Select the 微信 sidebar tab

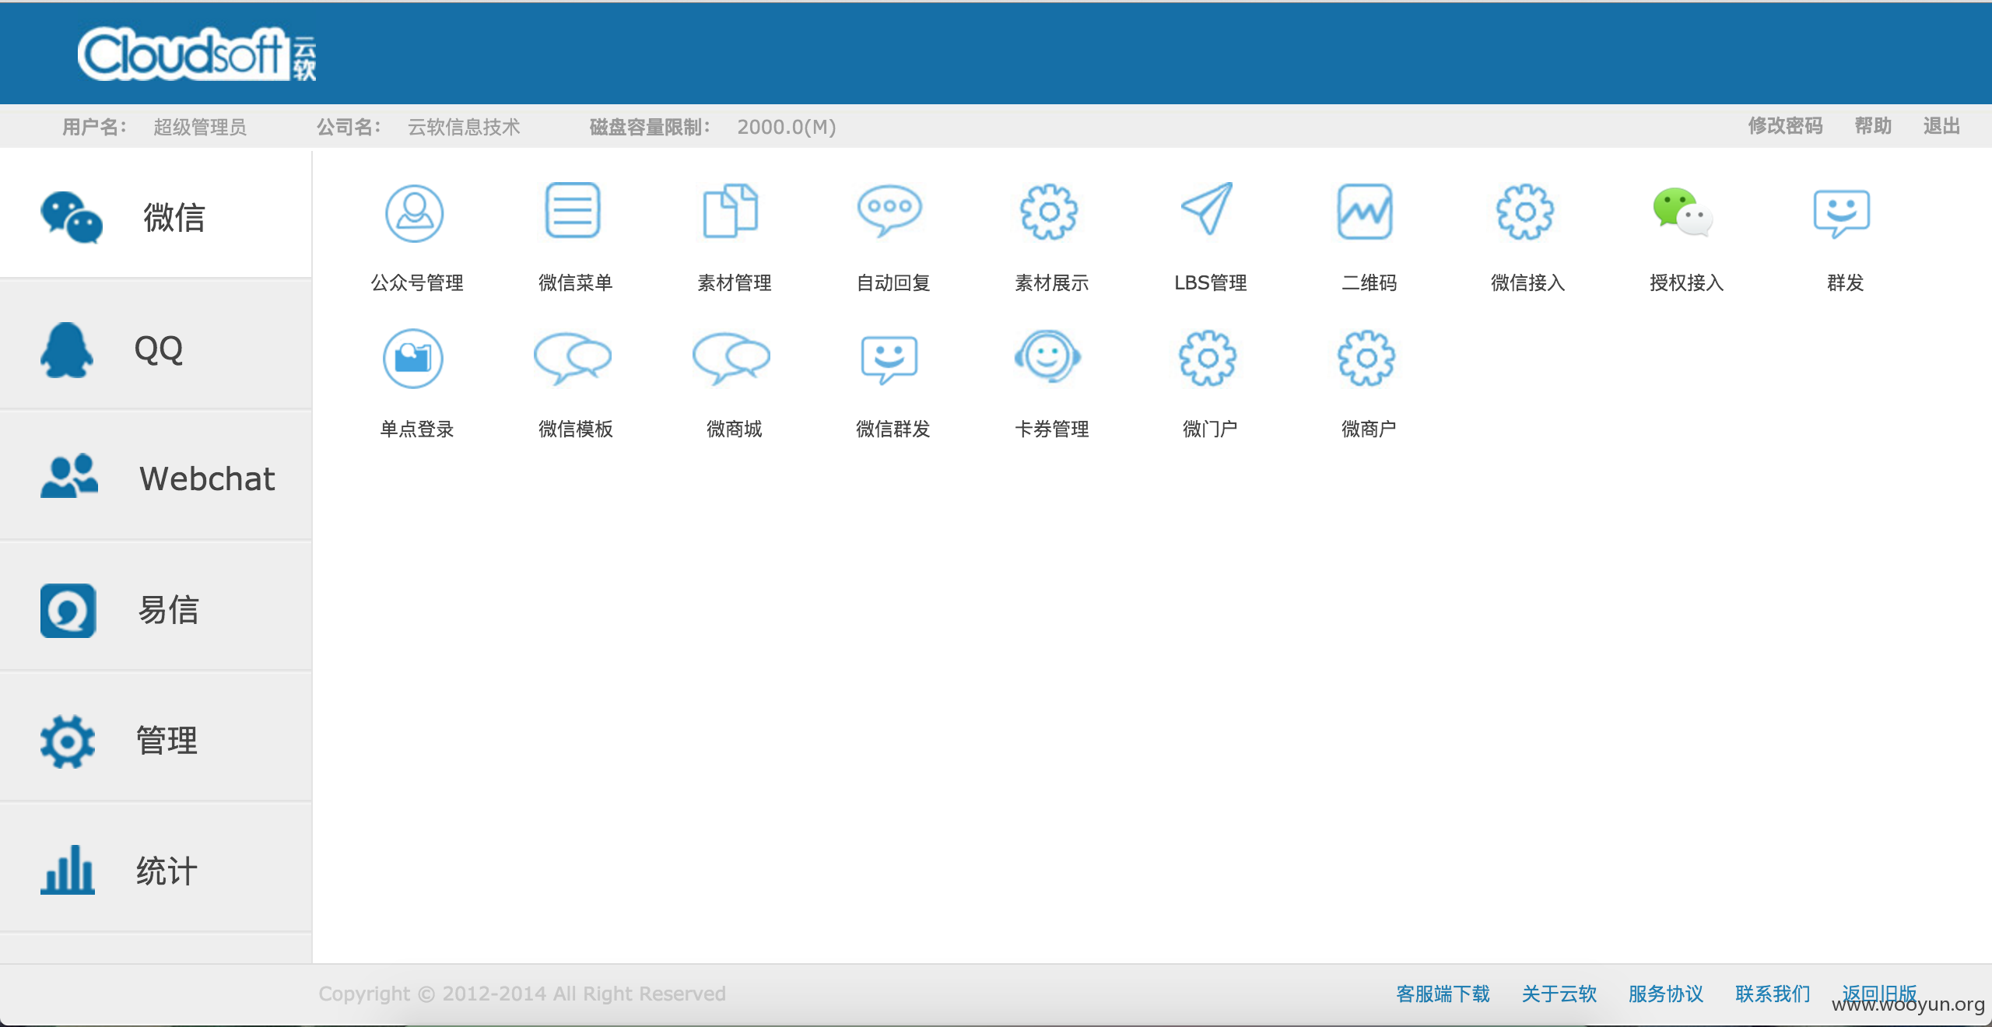click(156, 215)
